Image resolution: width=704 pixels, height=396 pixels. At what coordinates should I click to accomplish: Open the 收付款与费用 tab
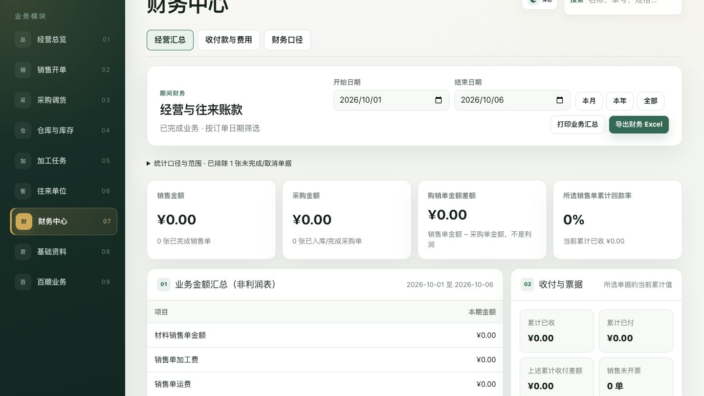click(229, 40)
